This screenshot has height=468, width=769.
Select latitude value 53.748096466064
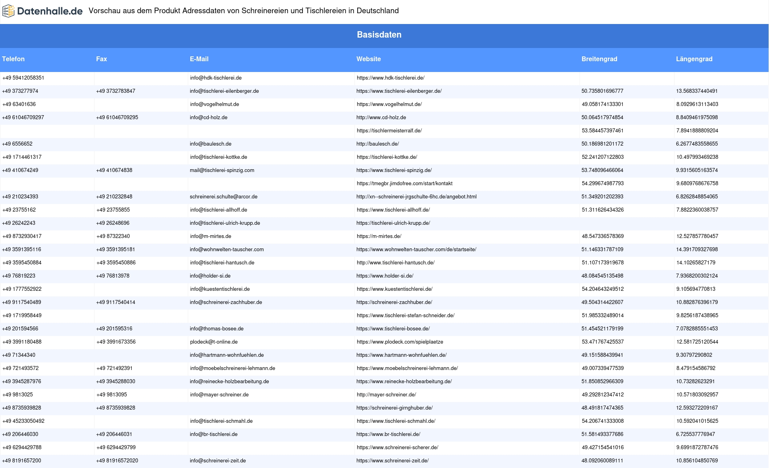(602, 170)
